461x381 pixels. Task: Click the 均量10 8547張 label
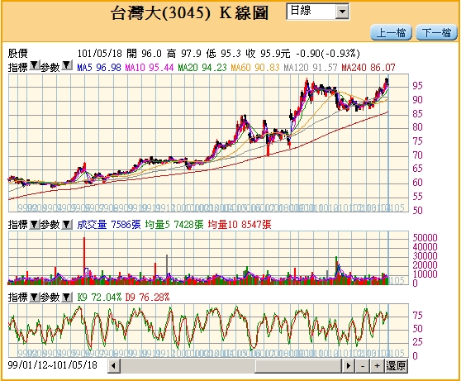pos(240,225)
